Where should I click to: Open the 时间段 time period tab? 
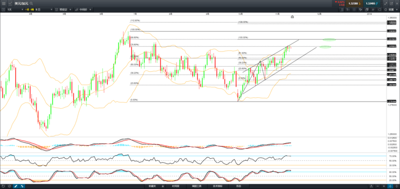pos(176,186)
